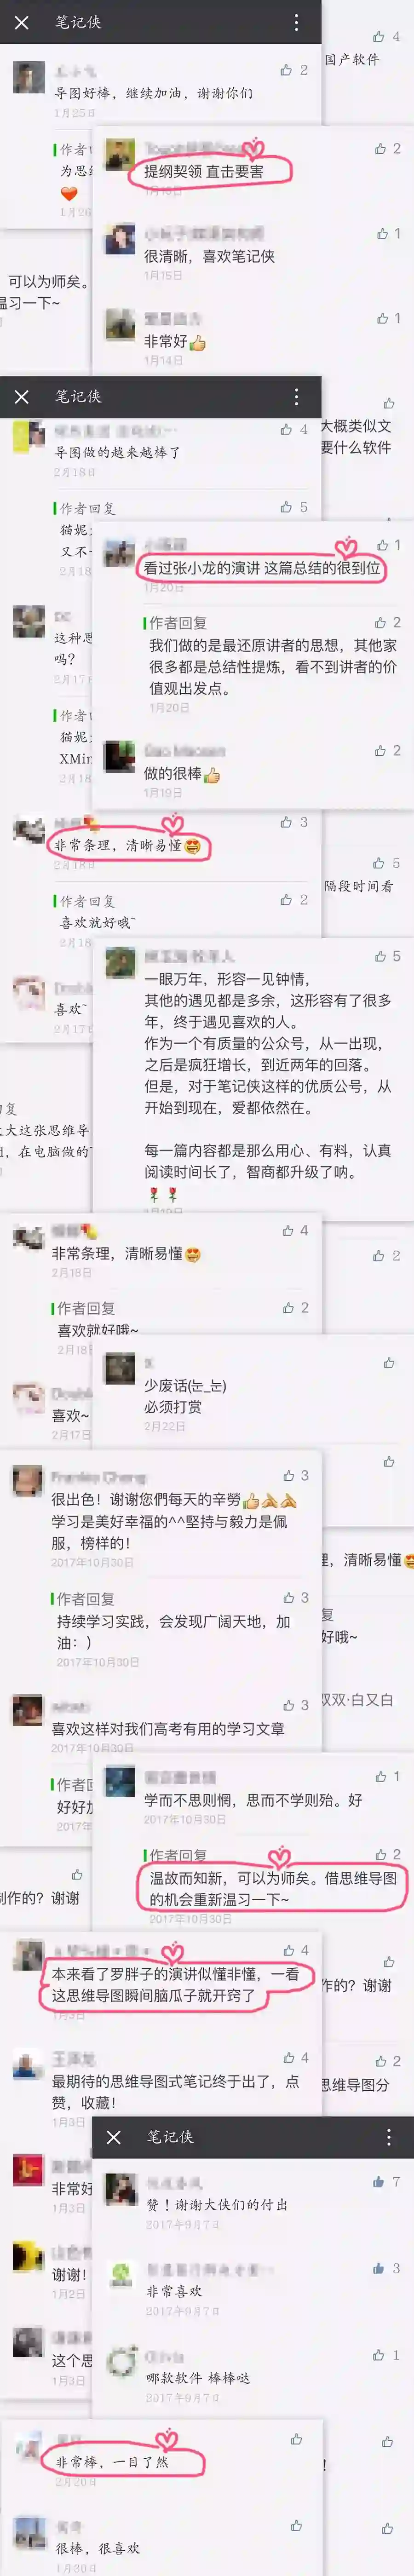Like the comment 本来看了罗胖子的演讲
This screenshot has width=414, height=2576.
(x=289, y=1950)
